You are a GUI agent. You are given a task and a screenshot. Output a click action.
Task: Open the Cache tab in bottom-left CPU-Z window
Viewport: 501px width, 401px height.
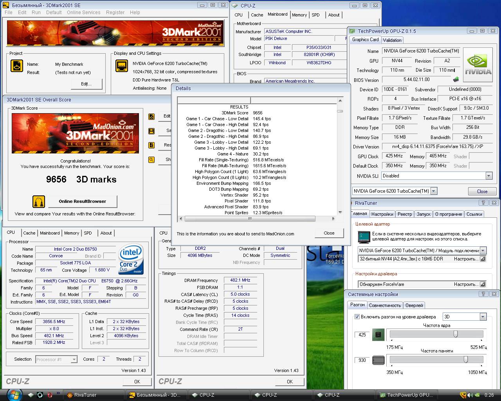tap(29, 233)
